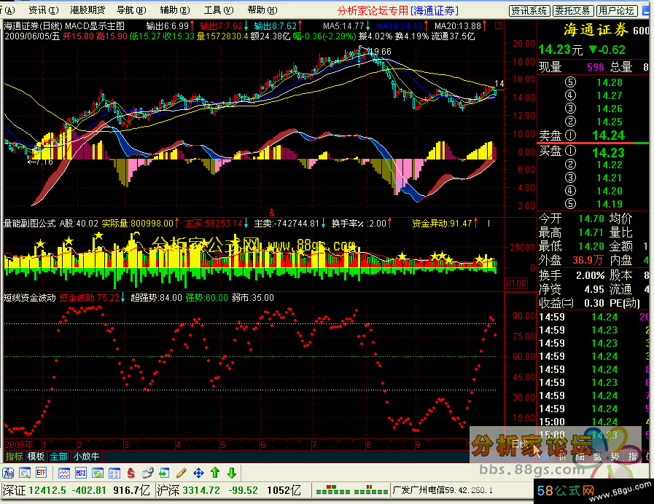Image resolution: width=654 pixels, height=504 pixels.
Task: Select the 細 tab under the tick list
Action: pyautogui.click(x=580, y=457)
